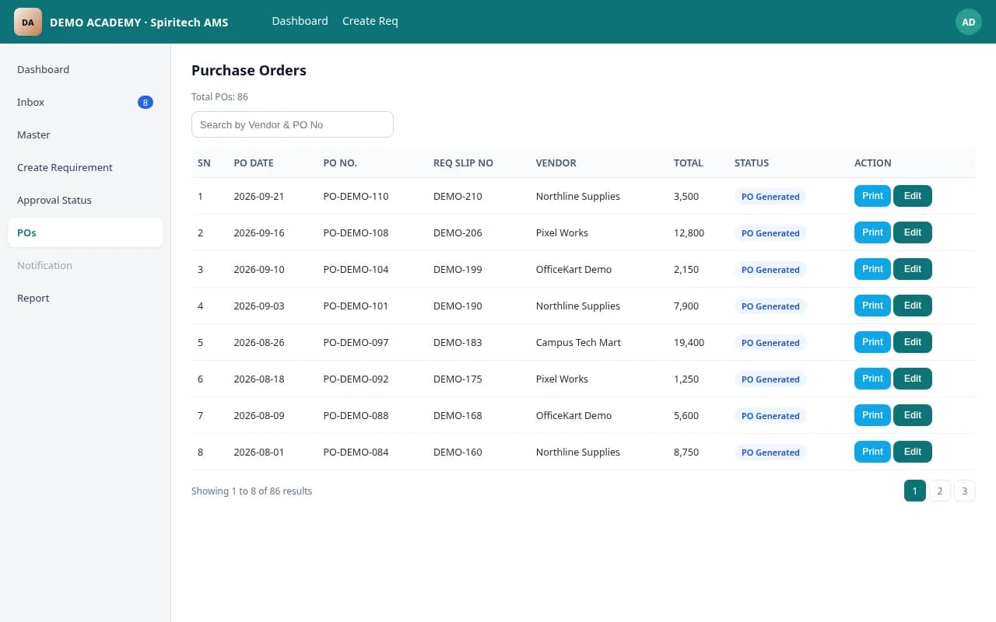The width and height of the screenshot is (996, 622).
Task: Open the Inbox sidebar item
Action: tap(86, 102)
